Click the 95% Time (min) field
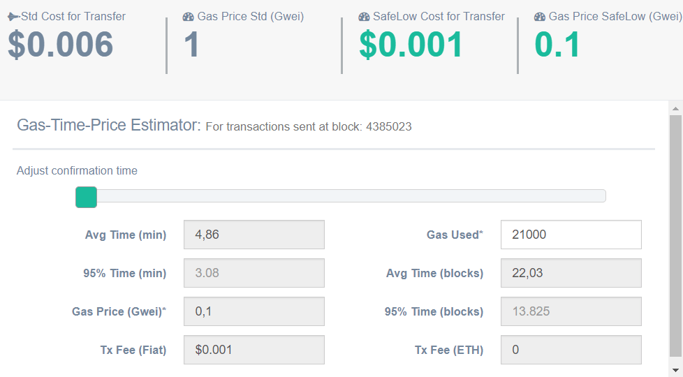Viewport: 683px width, 377px height. pyautogui.click(x=254, y=273)
